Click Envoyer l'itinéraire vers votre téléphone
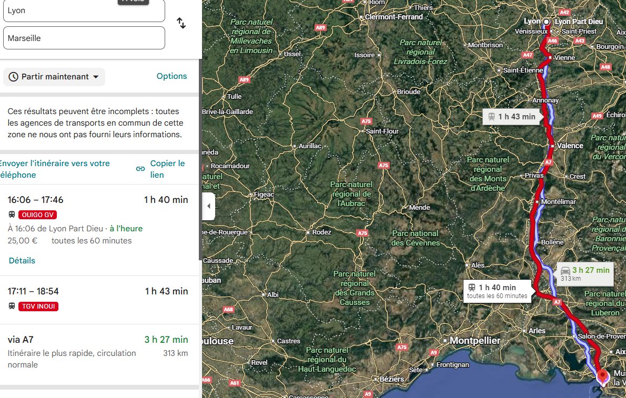 pos(55,169)
